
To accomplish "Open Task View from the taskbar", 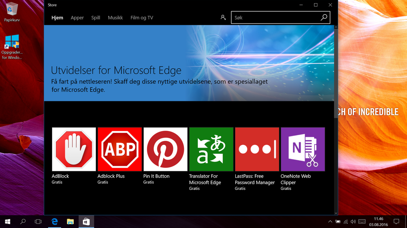I will pos(38,222).
